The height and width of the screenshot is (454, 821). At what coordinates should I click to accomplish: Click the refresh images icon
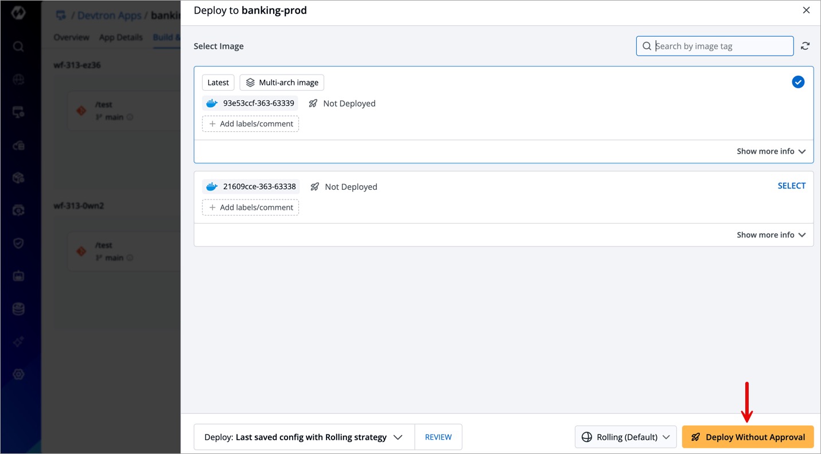805,46
